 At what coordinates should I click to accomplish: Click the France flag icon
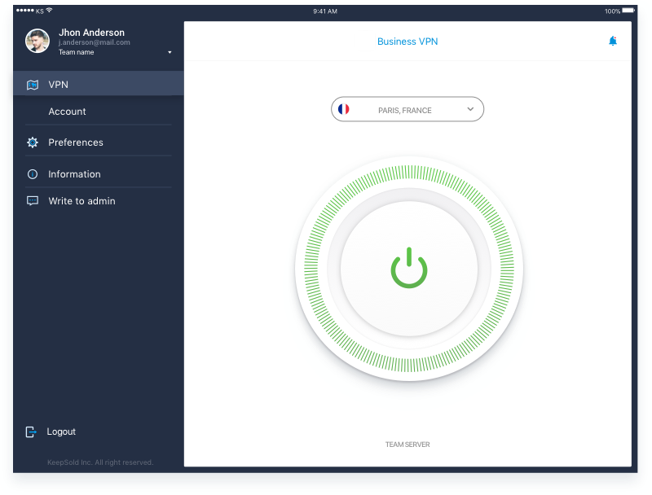tap(343, 109)
